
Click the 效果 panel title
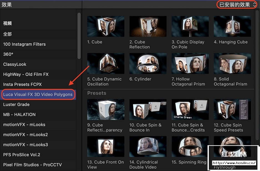coord(7,4)
